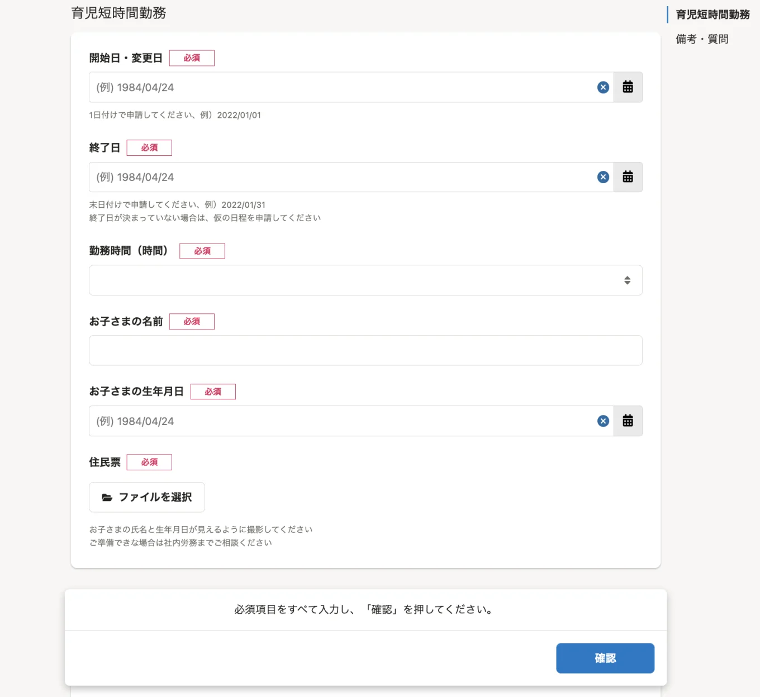The height and width of the screenshot is (697, 760).
Task: Open calendar picker for 終了日
Action: click(x=628, y=177)
